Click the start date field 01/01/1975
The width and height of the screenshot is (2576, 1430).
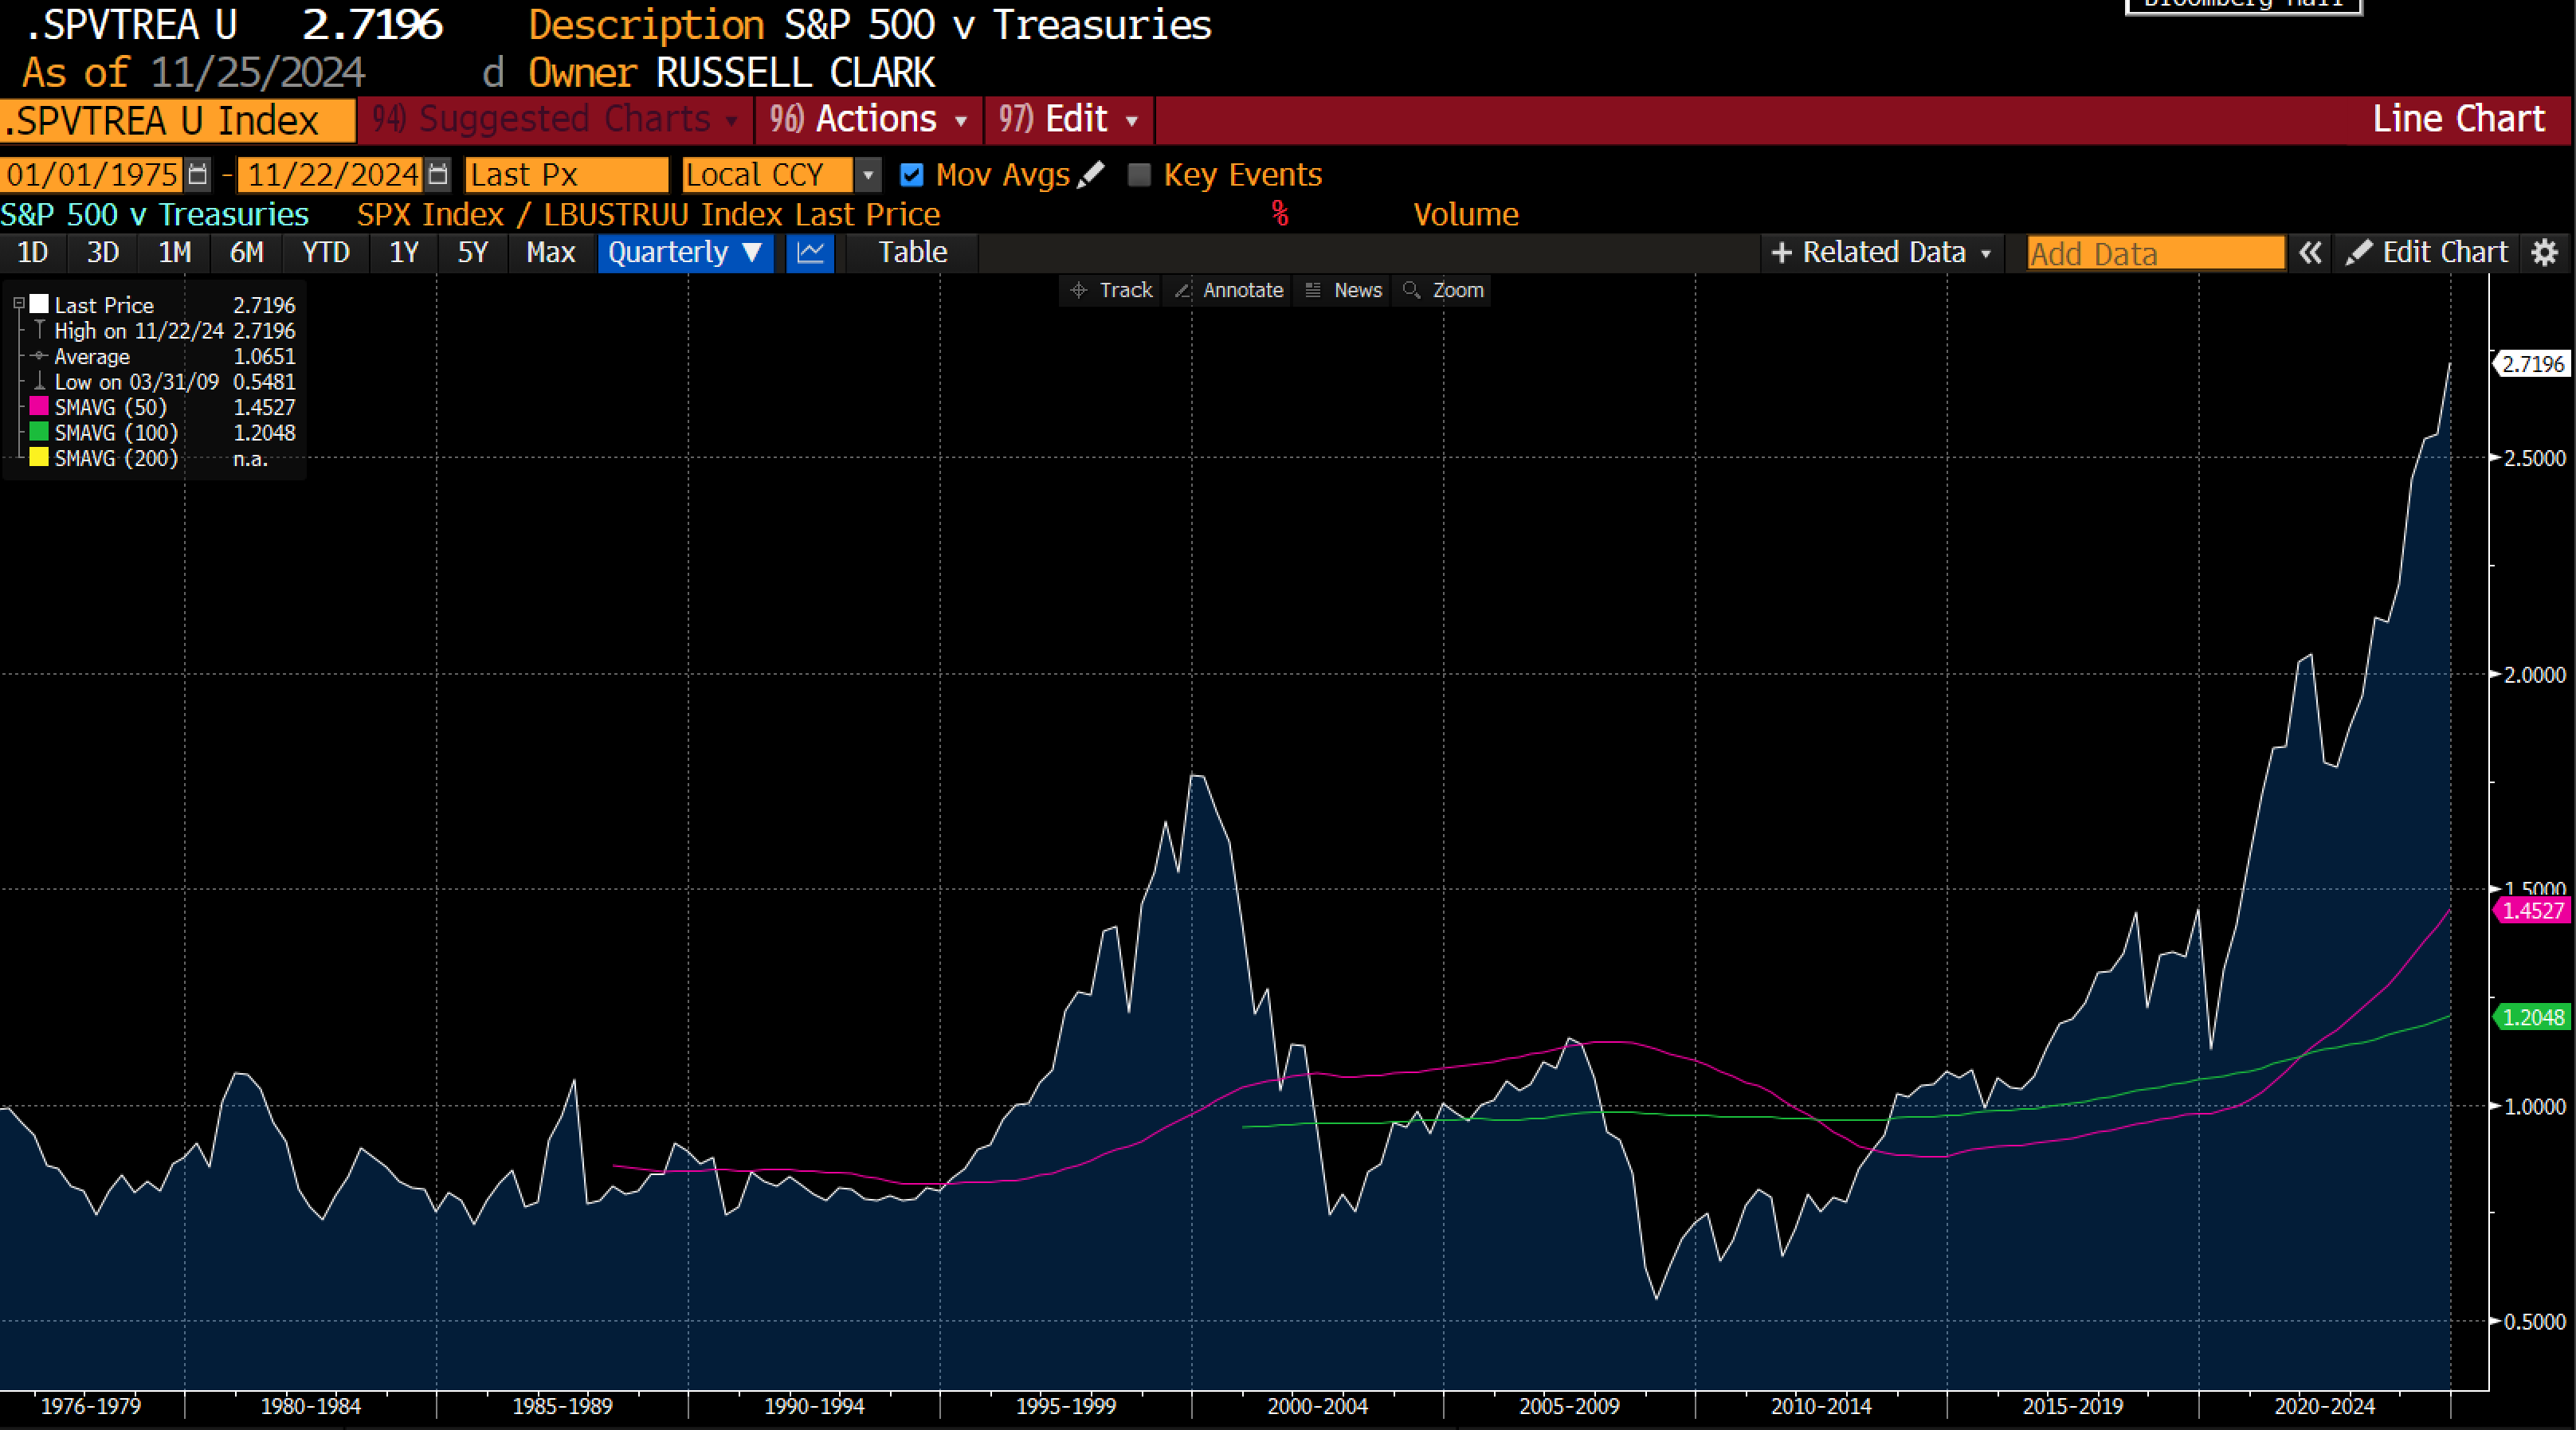(x=92, y=175)
